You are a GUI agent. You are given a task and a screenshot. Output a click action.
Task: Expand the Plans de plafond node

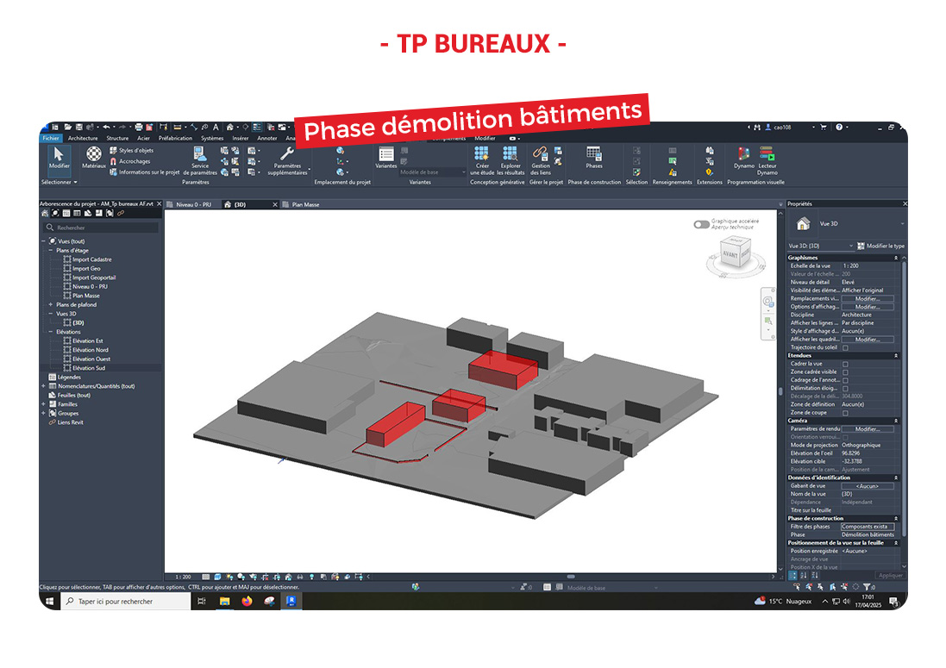[x=51, y=304]
